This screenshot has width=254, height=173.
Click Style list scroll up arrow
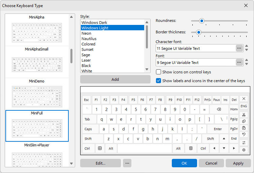click(147, 22)
